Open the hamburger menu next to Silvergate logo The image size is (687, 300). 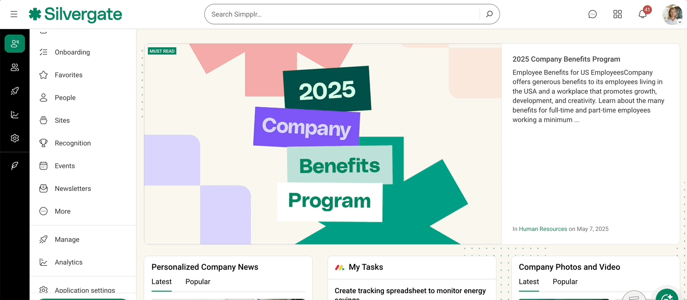14,14
